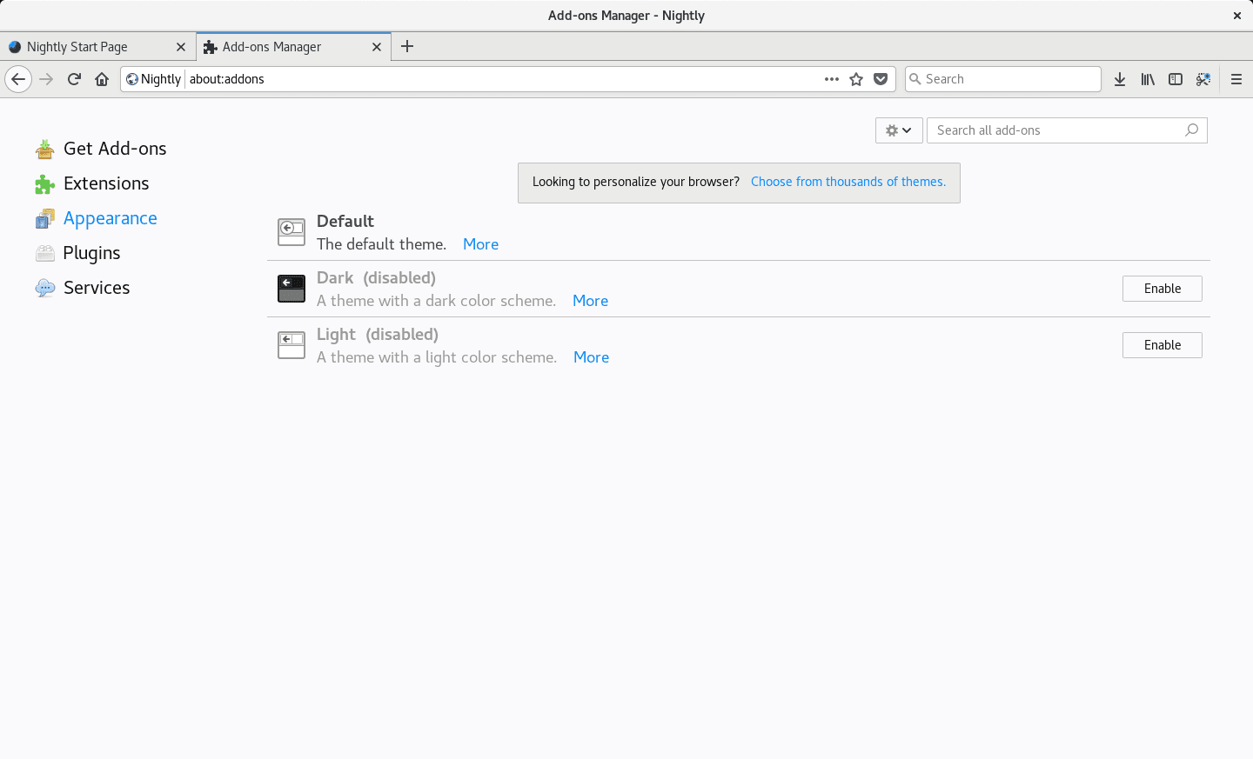Open page actions three-dot menu in URL bar
Viewport: 1253px width, 759px height.
pos(832,79)
